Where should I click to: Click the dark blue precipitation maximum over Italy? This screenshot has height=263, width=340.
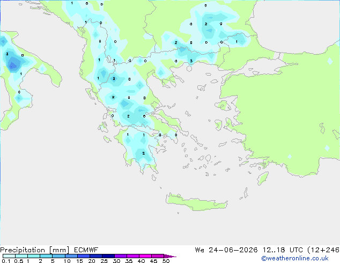tap(13, 65)
